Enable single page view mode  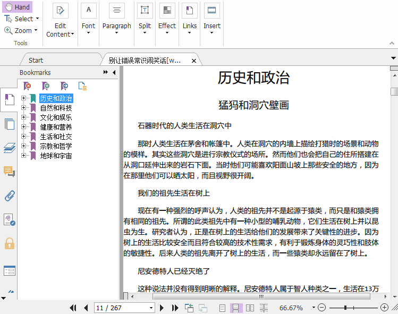pyautogui.click(x=223, y=308)
